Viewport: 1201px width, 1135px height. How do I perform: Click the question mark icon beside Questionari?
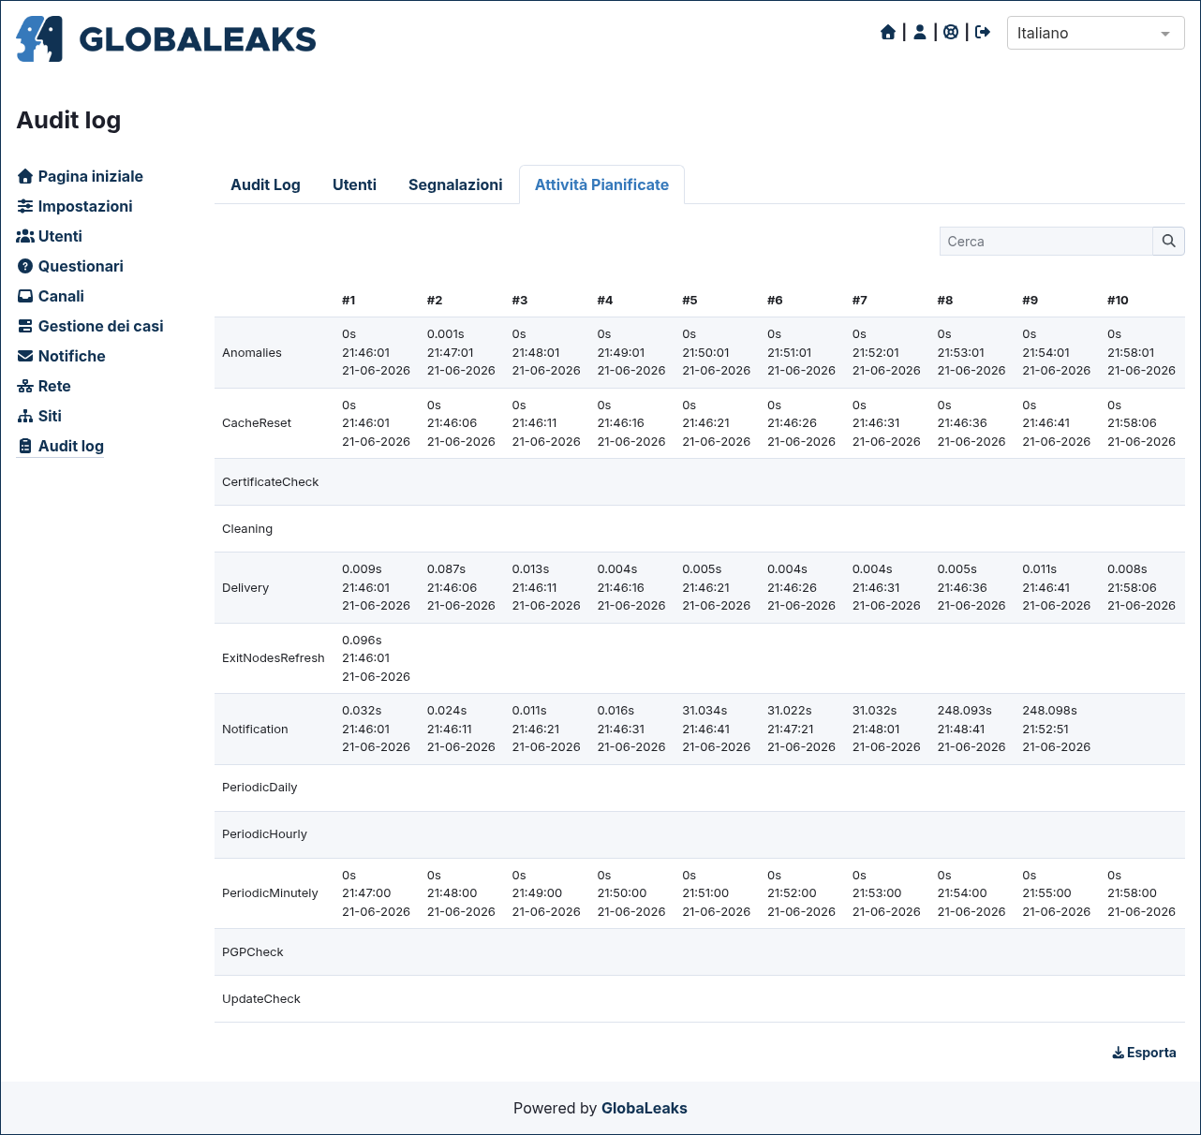(25, 266)
